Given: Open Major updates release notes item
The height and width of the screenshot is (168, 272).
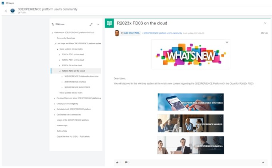Looking at the screenshot, I should click(x=71, y=49).
